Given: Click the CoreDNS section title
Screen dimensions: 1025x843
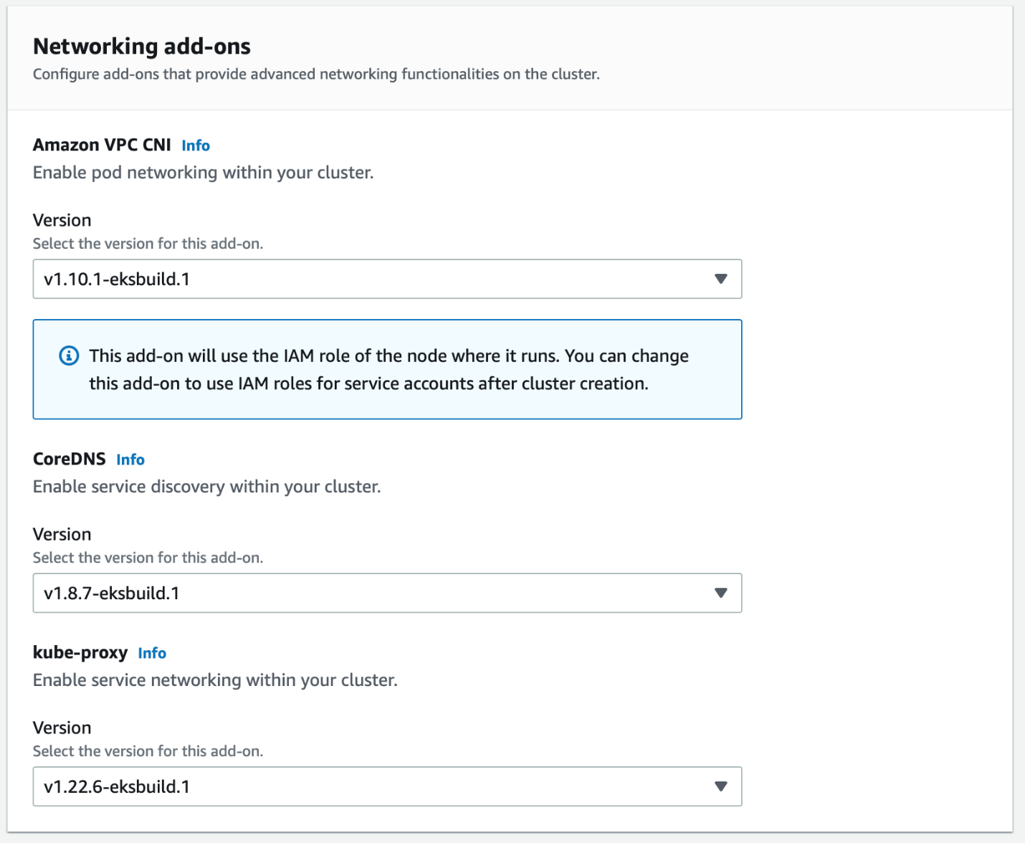Looking at the screenshot, I should click(x=70, y=459).
